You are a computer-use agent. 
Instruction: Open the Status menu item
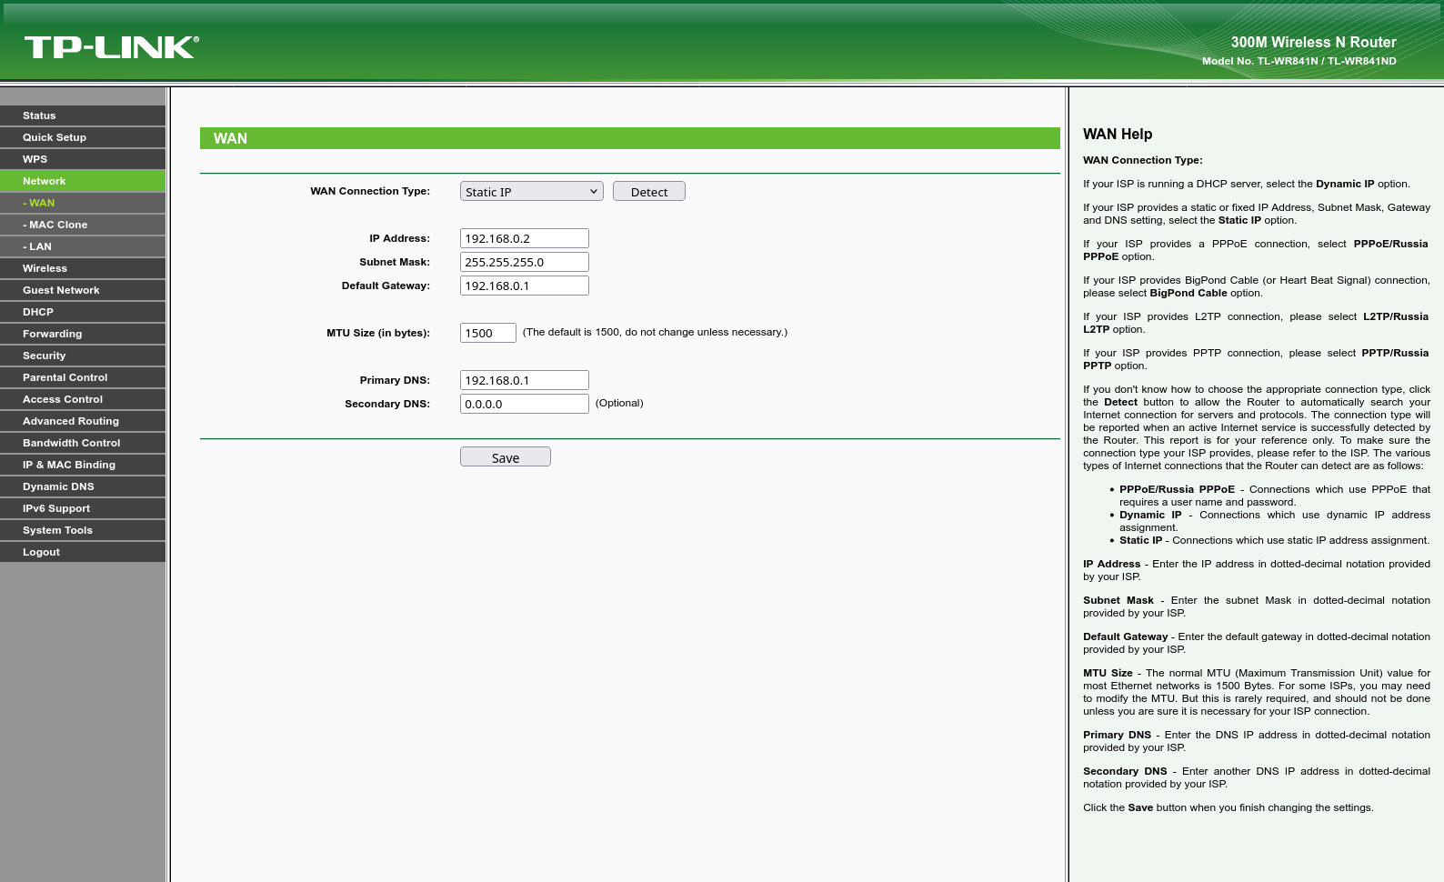(x=83, y=115)
